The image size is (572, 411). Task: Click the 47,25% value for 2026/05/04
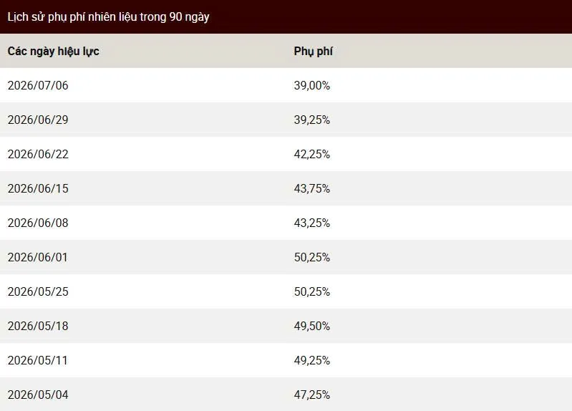click(x=312, y=395)
